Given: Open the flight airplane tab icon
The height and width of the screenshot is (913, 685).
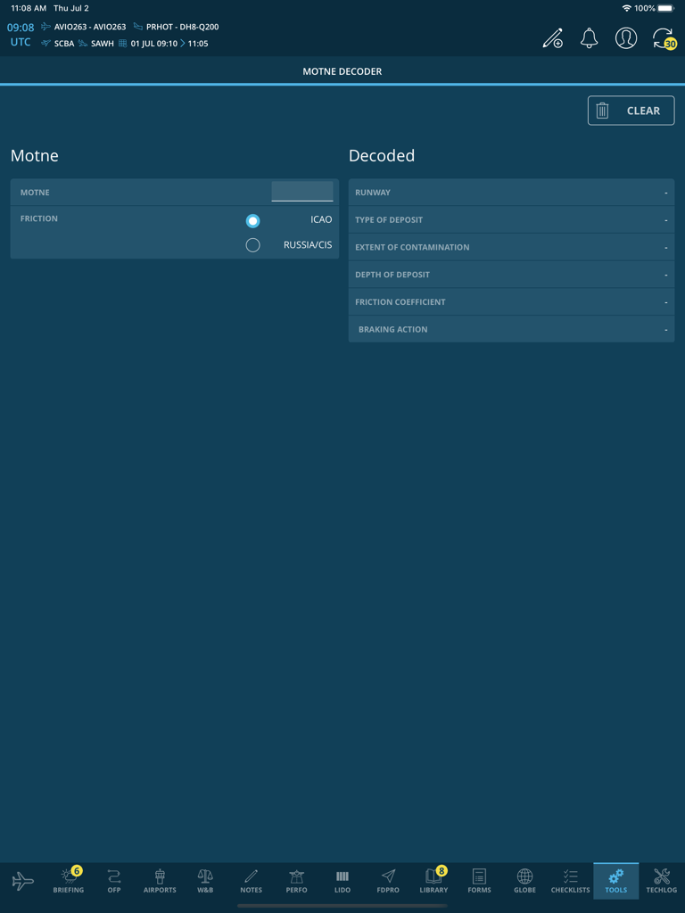Looking at the screenshot, I should 23,881.
